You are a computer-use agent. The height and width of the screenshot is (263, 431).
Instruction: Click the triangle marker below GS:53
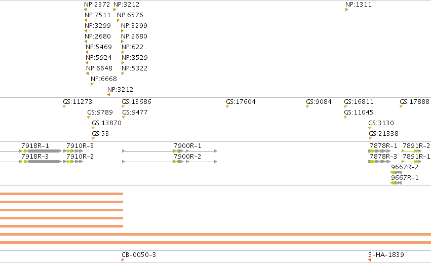[93, 139]
